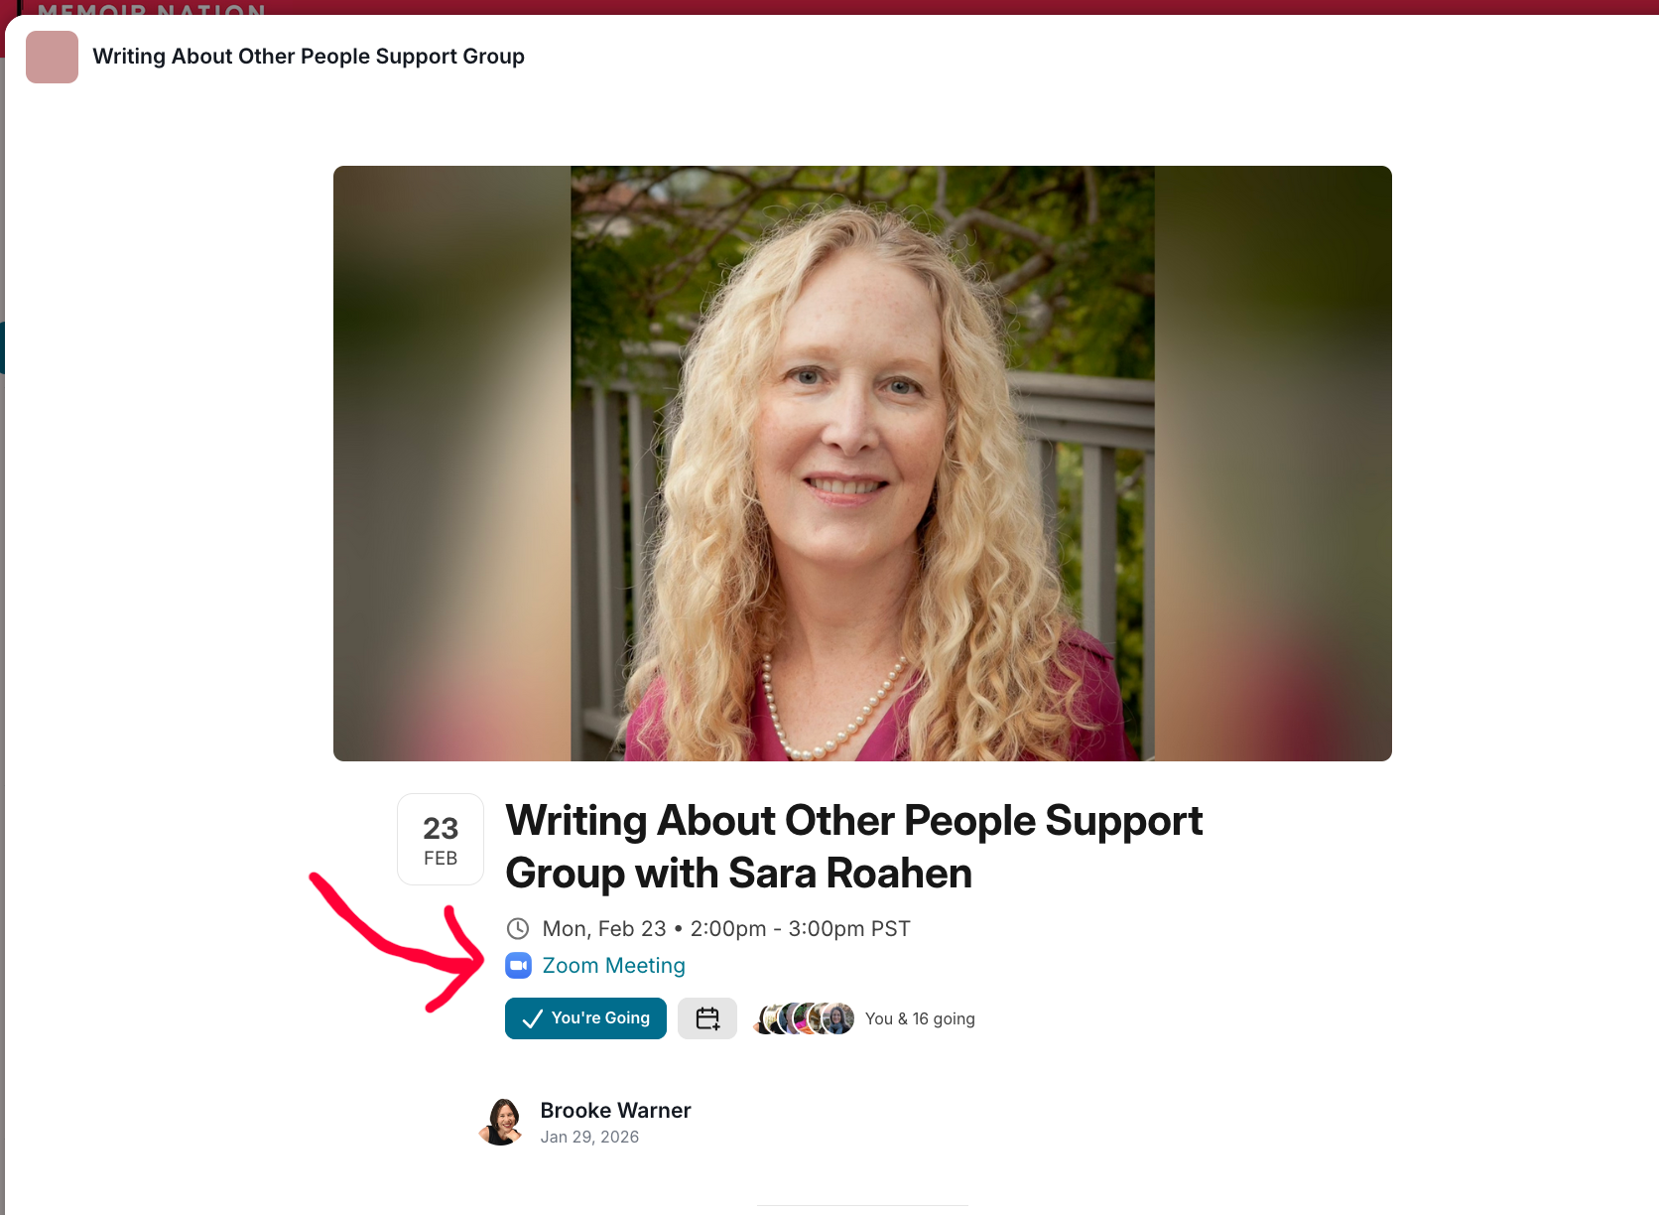1659x1215 pixels.
Task: Click the Jan 29, 2026 post date
Action: (589, 1138)
